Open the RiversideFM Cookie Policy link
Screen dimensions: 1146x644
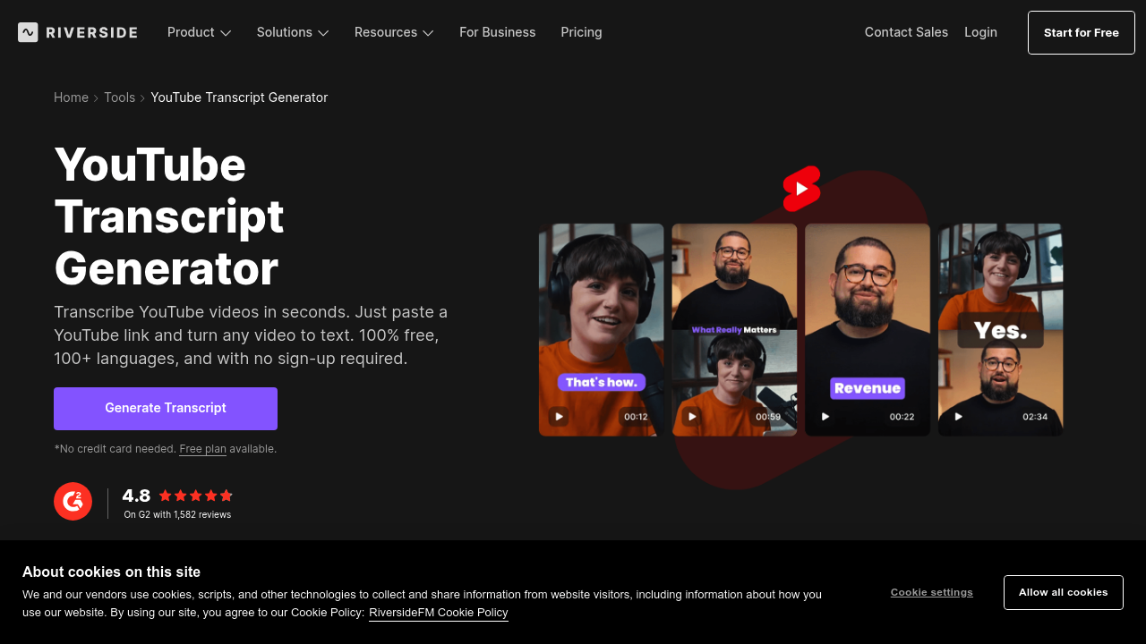point(438,613)
